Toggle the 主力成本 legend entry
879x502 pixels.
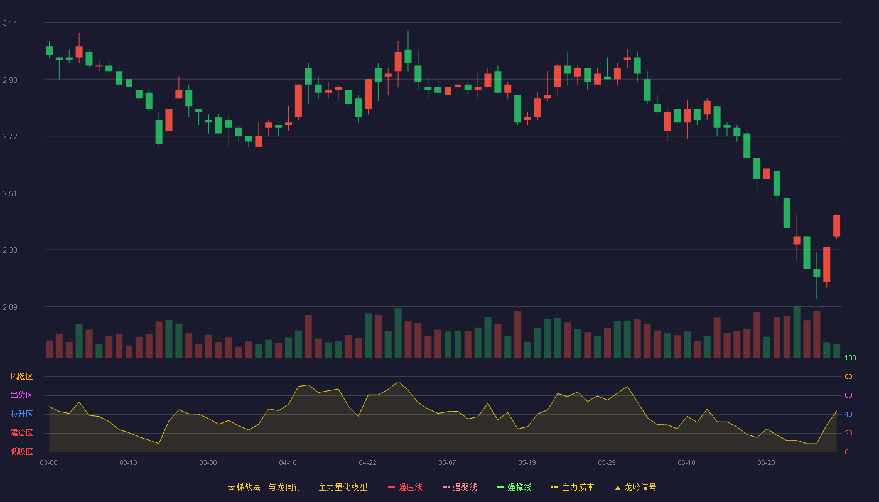[573, 487]
